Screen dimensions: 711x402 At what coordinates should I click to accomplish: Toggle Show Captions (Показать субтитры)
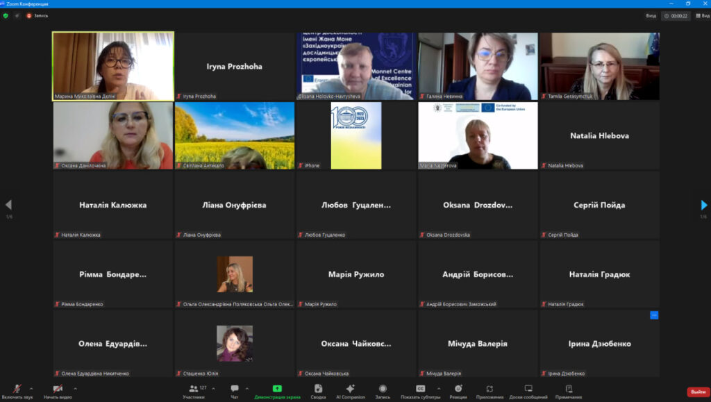click(x=420, y=390)
